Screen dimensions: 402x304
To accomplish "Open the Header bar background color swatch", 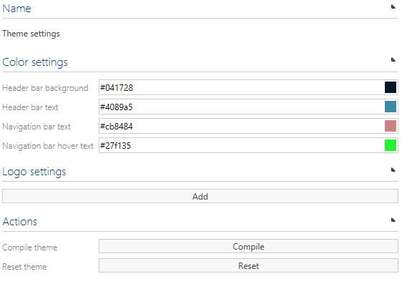I will (x=391, y=87).
